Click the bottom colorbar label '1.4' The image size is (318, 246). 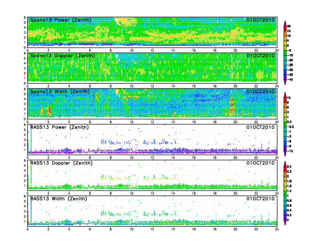coord(289,191)
